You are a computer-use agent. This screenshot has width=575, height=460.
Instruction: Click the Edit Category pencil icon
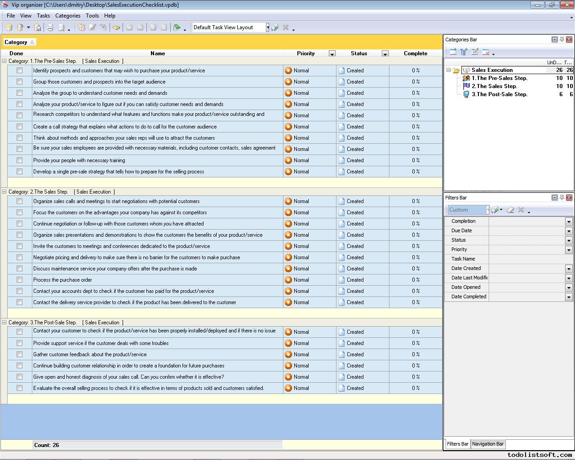click(x=475, y=52)
